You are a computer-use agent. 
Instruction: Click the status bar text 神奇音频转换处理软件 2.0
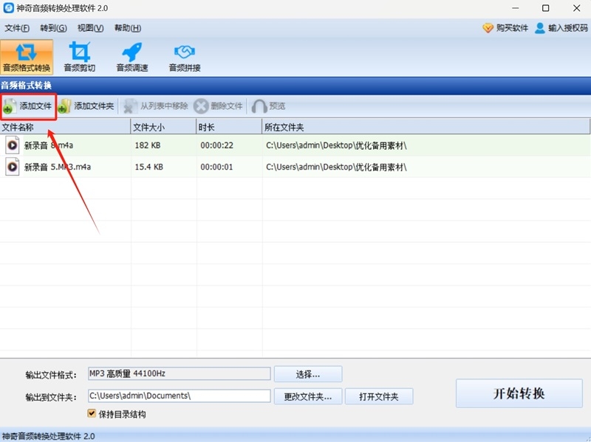[48, 436]
